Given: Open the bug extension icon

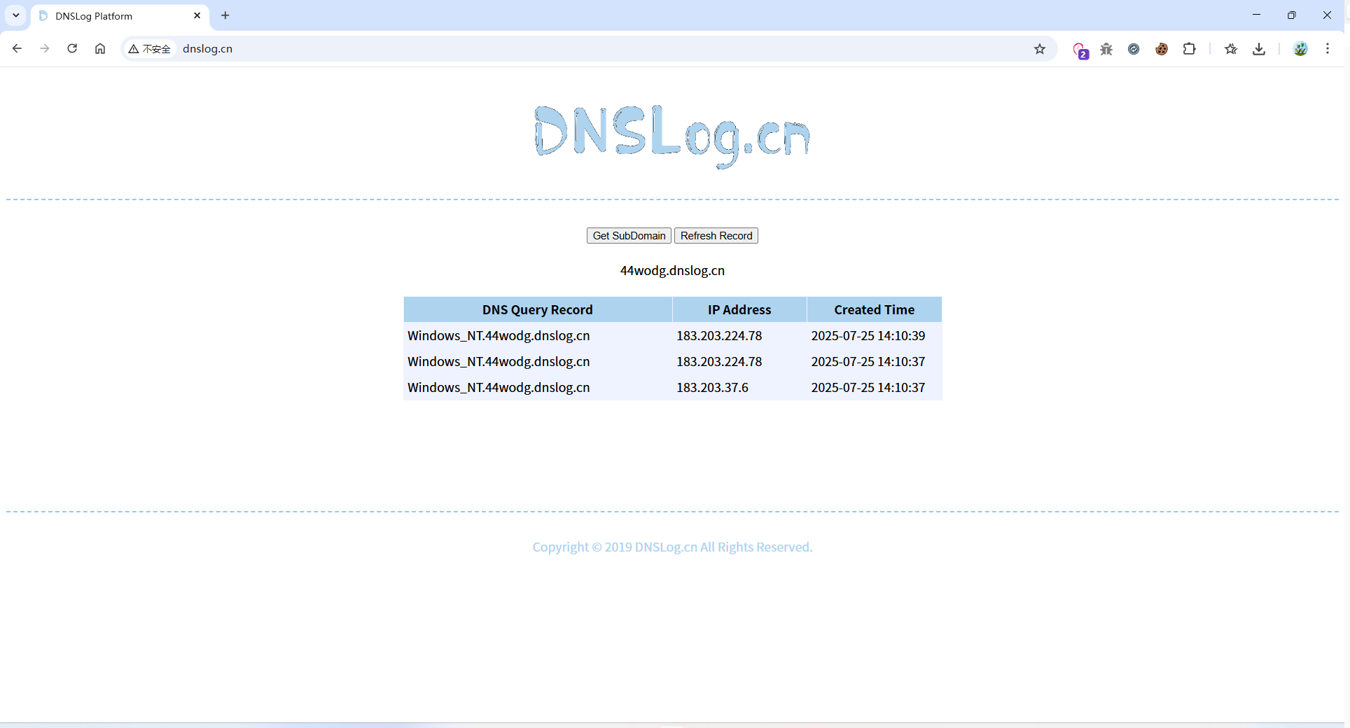Looking at the screenshot, I should coord(1106,48).
